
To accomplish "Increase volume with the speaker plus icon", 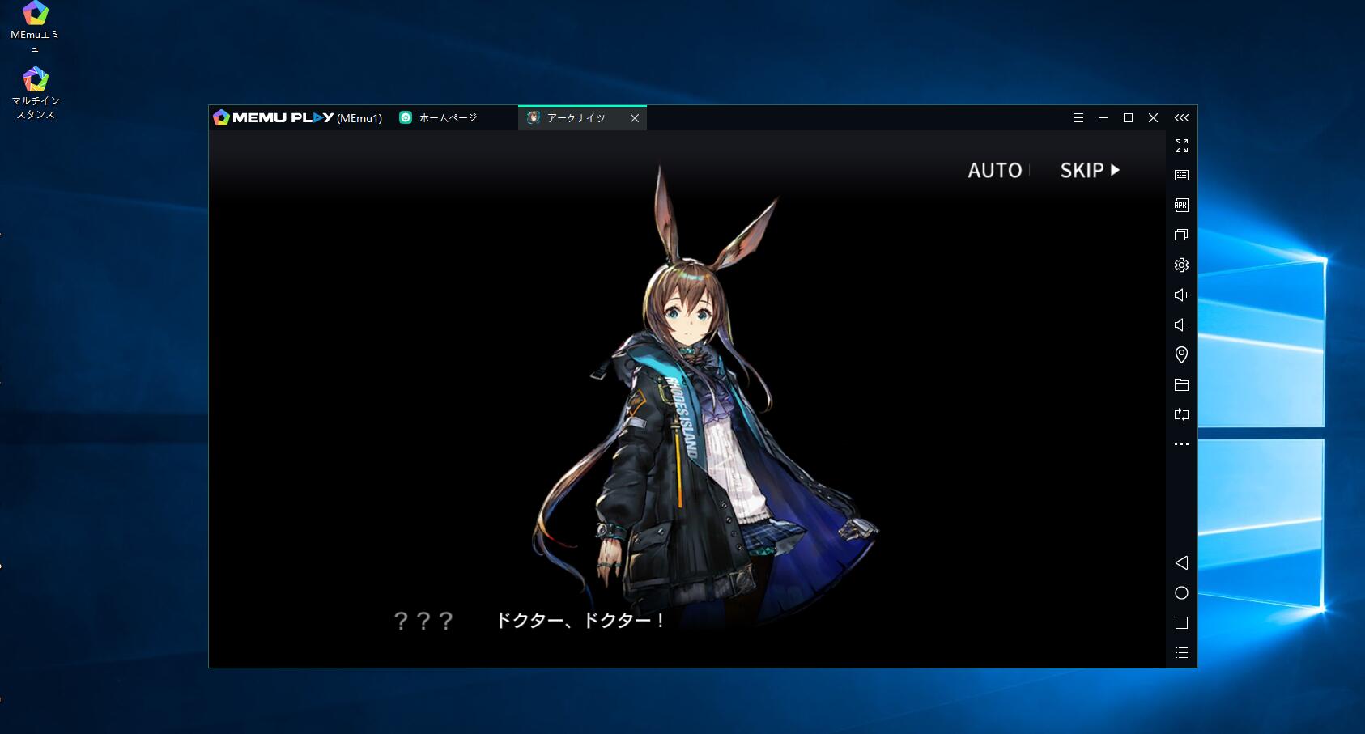I will (1181, 295).
